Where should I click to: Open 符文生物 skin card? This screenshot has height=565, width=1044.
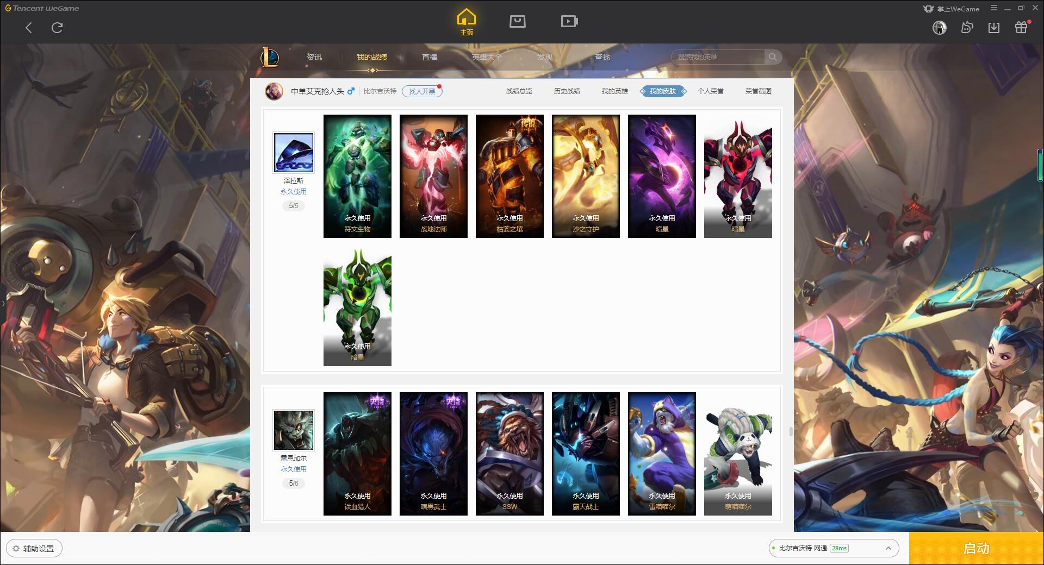tap(357, 176)
